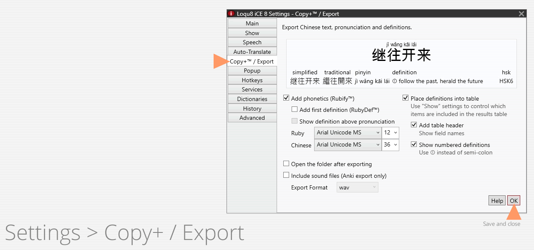
Task: Uncheck Place definitions into table
Action: 406,98
